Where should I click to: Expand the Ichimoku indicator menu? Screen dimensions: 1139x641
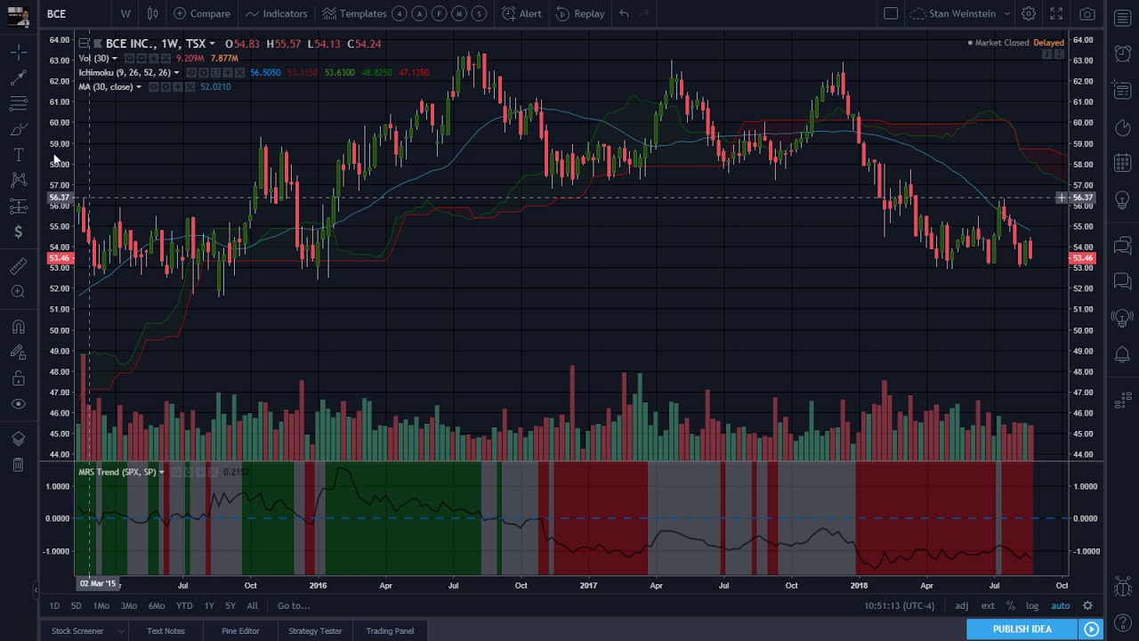click(176, 73)
